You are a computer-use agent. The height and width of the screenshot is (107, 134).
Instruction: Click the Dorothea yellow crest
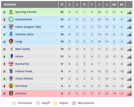(11, 86)
